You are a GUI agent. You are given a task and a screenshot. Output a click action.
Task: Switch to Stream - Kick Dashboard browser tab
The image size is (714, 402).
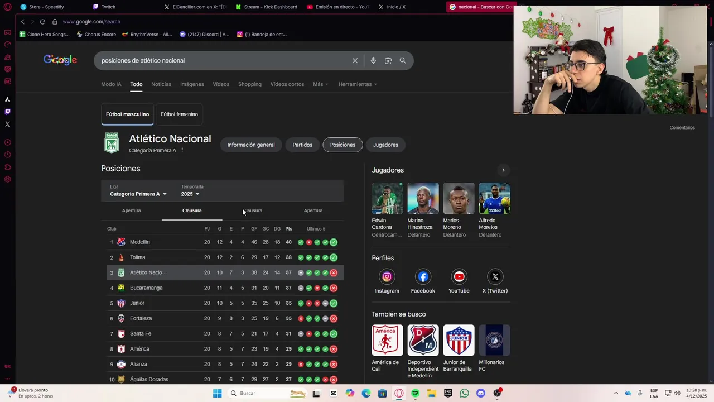[x=266, y=7]
